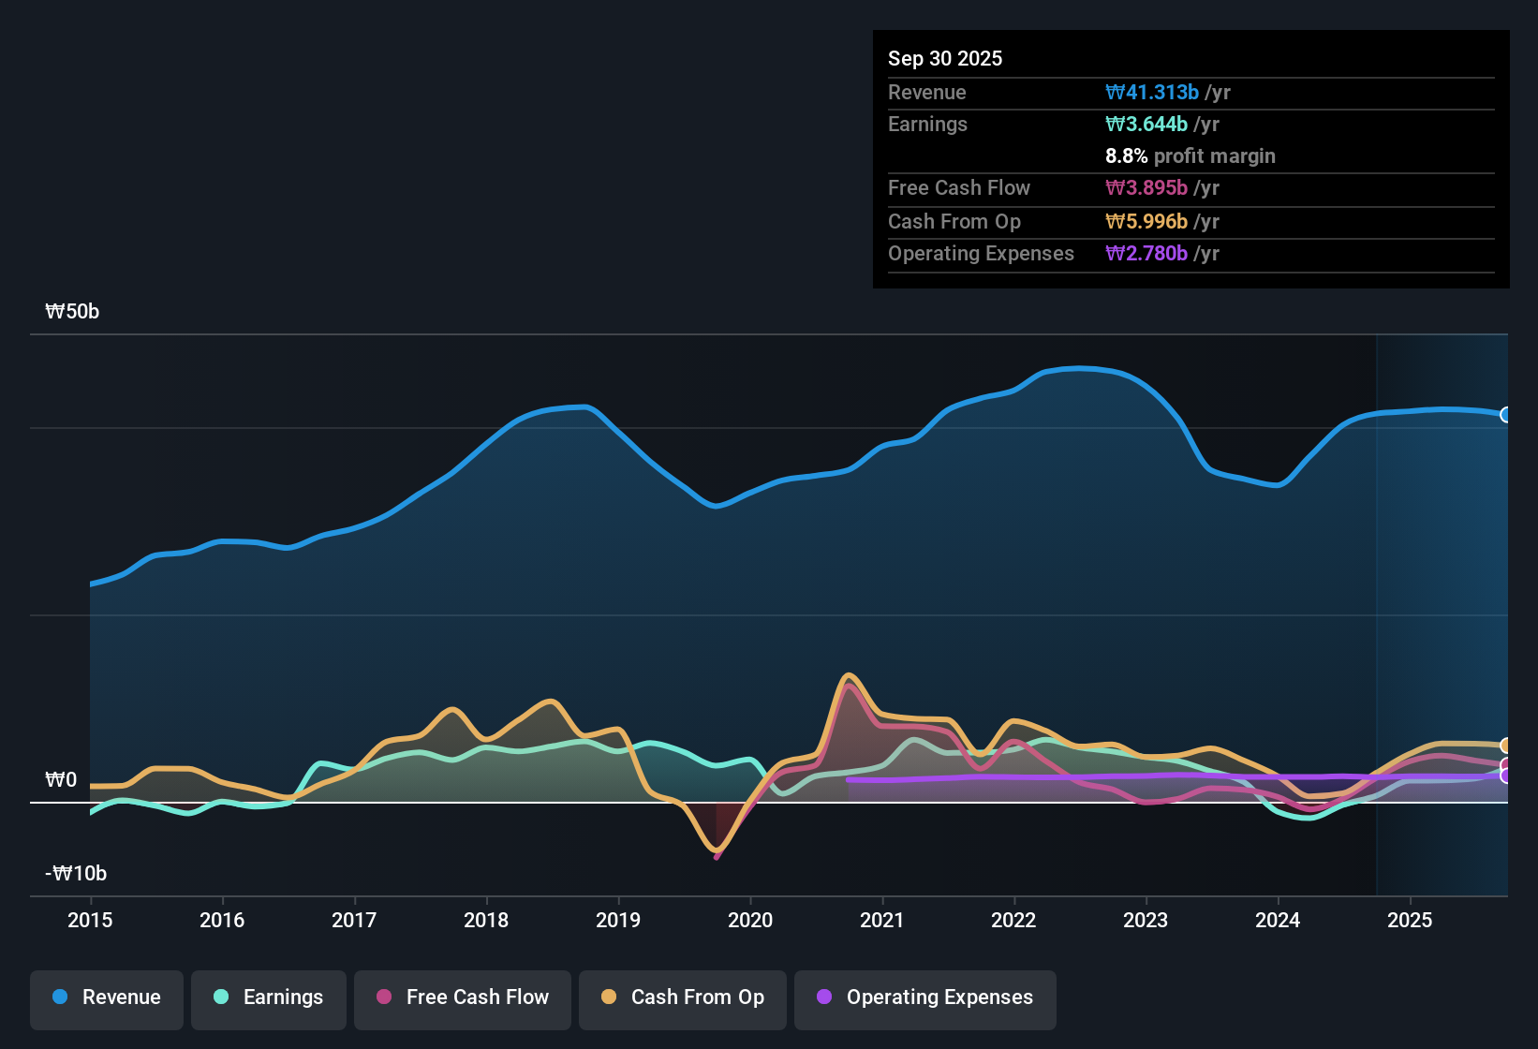Expand the Free Cash Flow legend entry
Image resolution: width=1538 pixels, height=1049 pixels.
tap(462, 997)
